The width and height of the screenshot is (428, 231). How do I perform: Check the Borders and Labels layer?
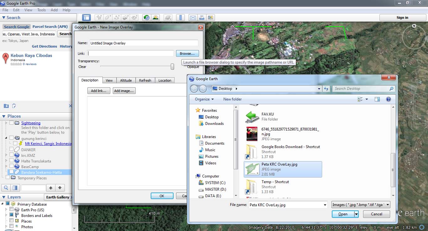11,215
